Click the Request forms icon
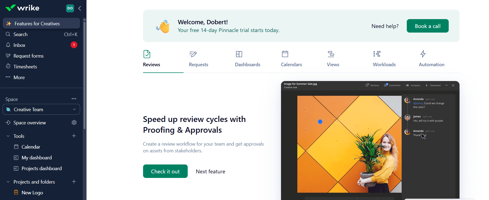489x200 pixels. pos(8,56)
